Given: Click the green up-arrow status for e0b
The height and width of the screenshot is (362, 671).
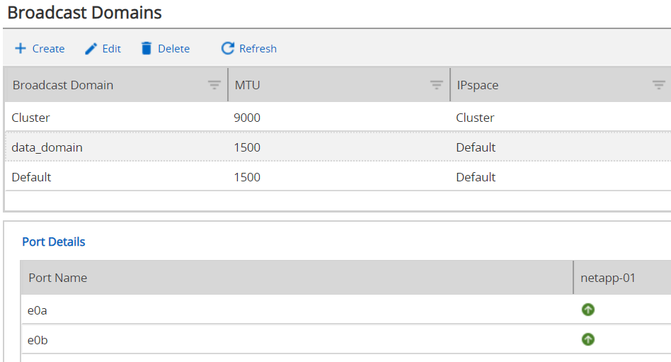Looking at the screenshot, I should 587,340.
